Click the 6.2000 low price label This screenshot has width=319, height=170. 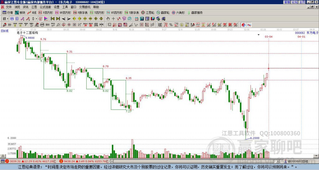click(x=255, y=138)
